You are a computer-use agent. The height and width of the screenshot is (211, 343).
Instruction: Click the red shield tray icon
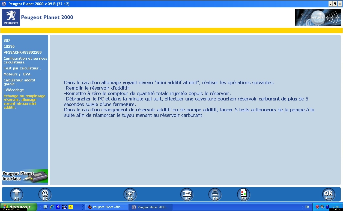(317, 207)
